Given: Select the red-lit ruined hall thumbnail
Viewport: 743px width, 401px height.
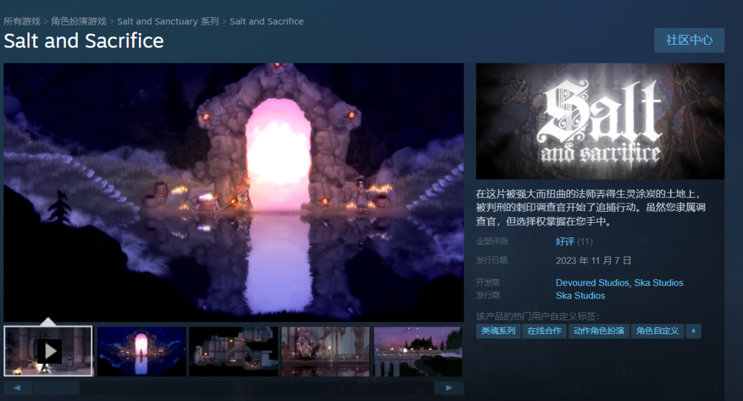Looking at the screenshot, I should coord(325,351).
